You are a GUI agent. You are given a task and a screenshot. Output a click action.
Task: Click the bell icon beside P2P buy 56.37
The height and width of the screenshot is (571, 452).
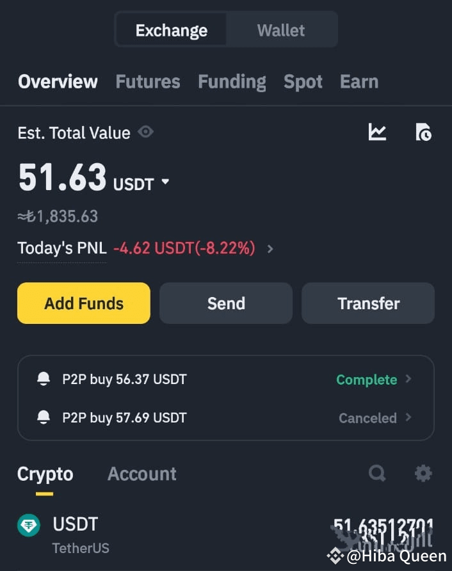tap(44, 379)
